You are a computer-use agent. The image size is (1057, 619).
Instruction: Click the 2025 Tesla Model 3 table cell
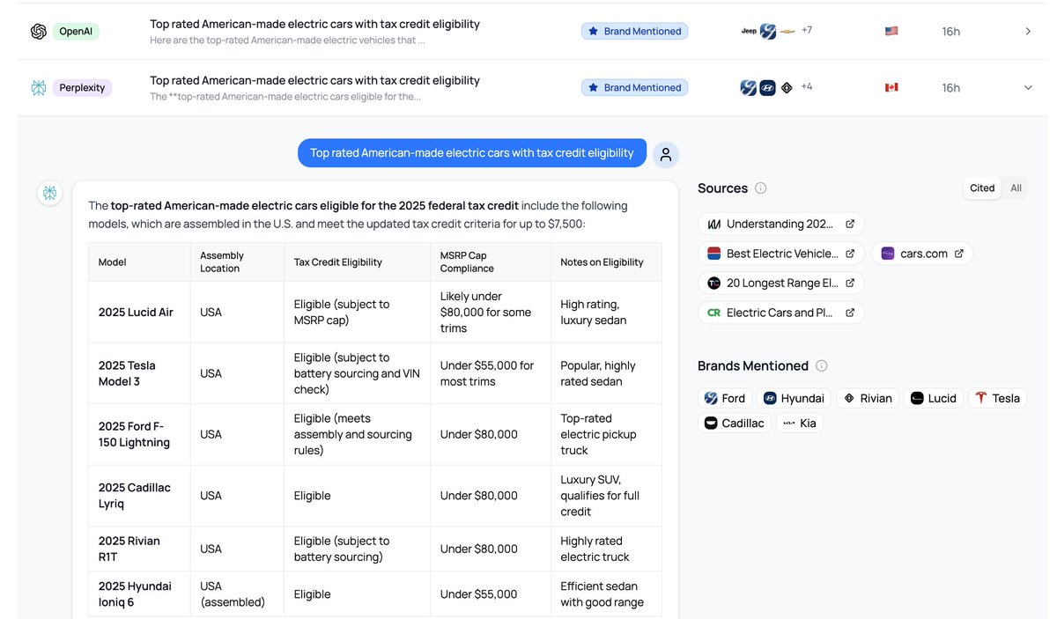[x=139, y=373]
